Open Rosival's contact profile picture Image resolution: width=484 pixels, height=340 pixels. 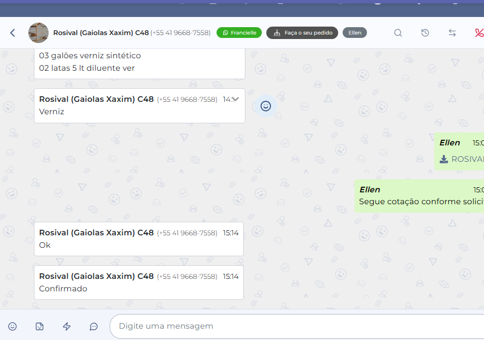tap(38, 33)
